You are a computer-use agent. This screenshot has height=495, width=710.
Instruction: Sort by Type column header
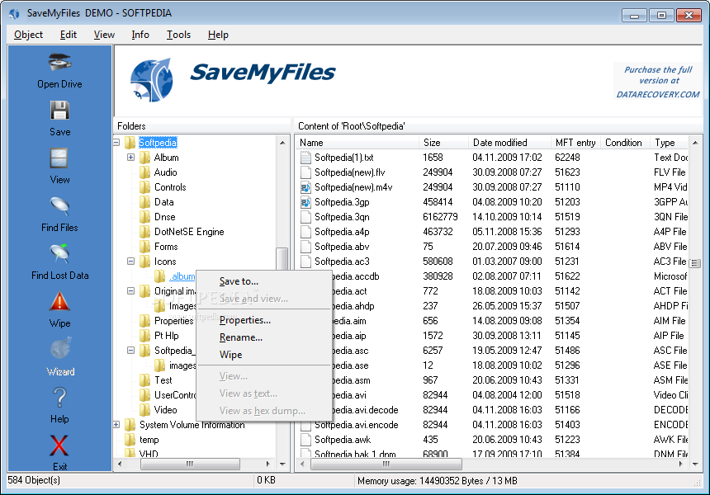(670, 143)
